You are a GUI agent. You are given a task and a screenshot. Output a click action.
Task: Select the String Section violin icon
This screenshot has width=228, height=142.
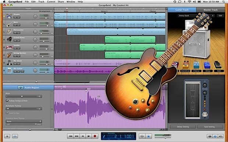click(x=9, y=55)
